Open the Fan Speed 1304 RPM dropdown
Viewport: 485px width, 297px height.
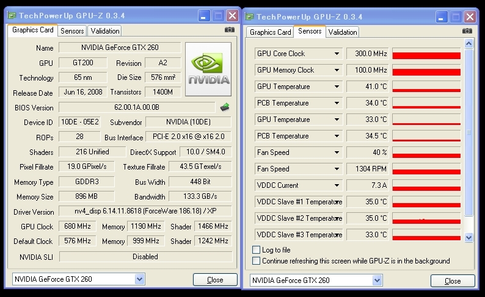pos(337,169)
